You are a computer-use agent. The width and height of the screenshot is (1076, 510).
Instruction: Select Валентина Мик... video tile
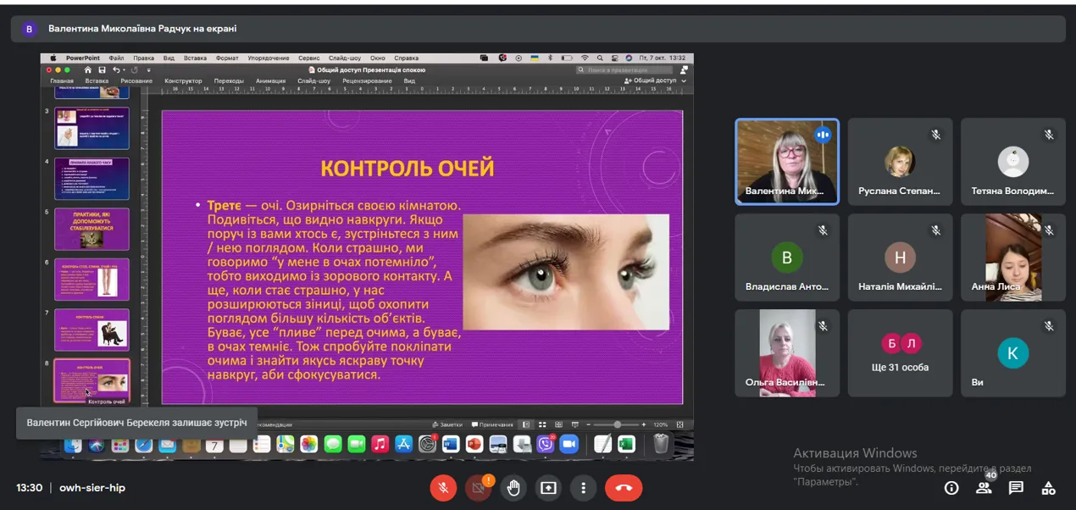[x=787, y=161]
